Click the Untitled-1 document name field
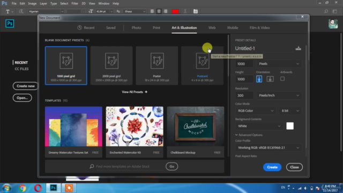343x193 pixels. coord(264,48)
